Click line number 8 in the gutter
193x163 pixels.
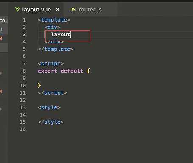coord(24,71)
